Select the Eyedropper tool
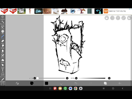This screenshot has height=99, width=132. click(3, 80)
